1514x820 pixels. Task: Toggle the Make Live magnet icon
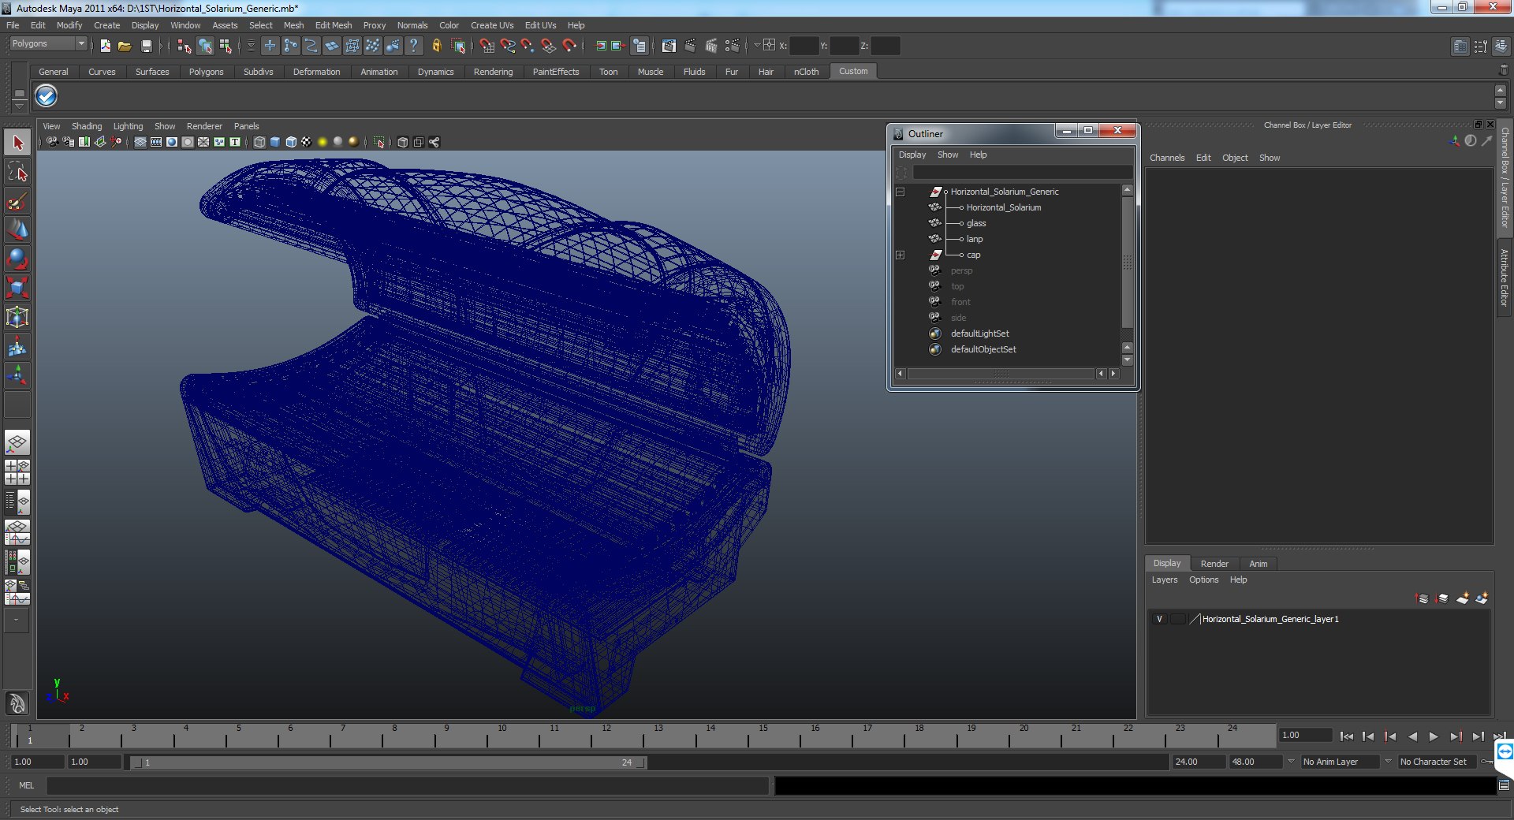tap(569, 46)
